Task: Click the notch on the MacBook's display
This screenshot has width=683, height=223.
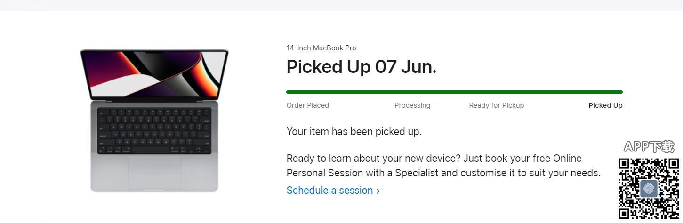Action: (x=154, y=52)
